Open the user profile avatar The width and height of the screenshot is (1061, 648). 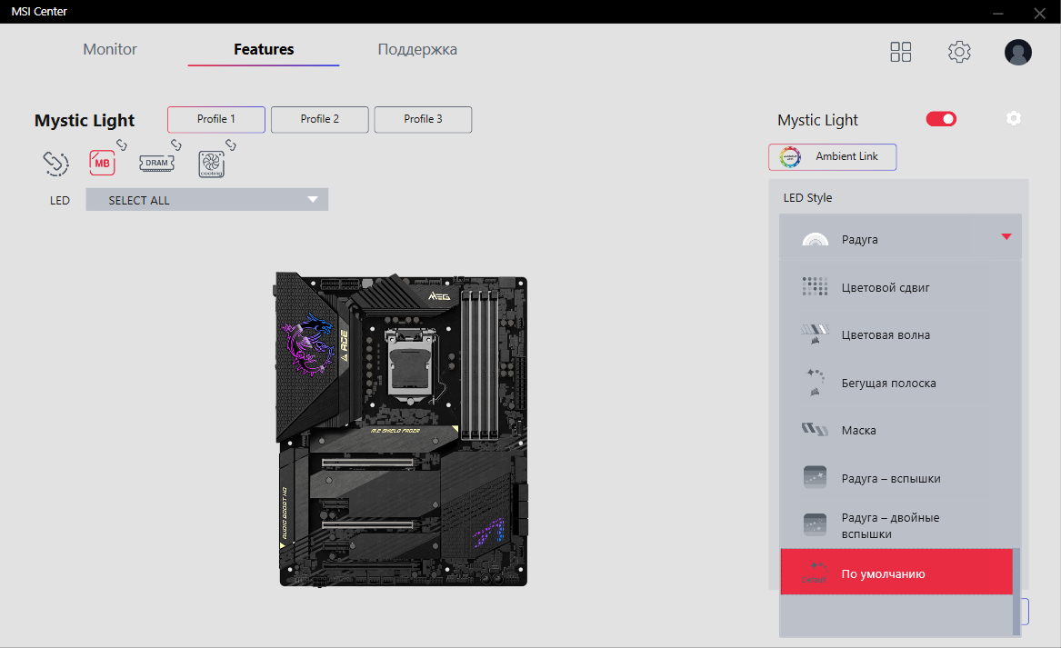click(1017, 52)
